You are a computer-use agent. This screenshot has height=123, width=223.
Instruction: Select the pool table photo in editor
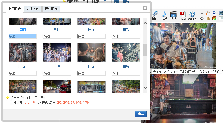pyautogui.click(x=183, y=99)
